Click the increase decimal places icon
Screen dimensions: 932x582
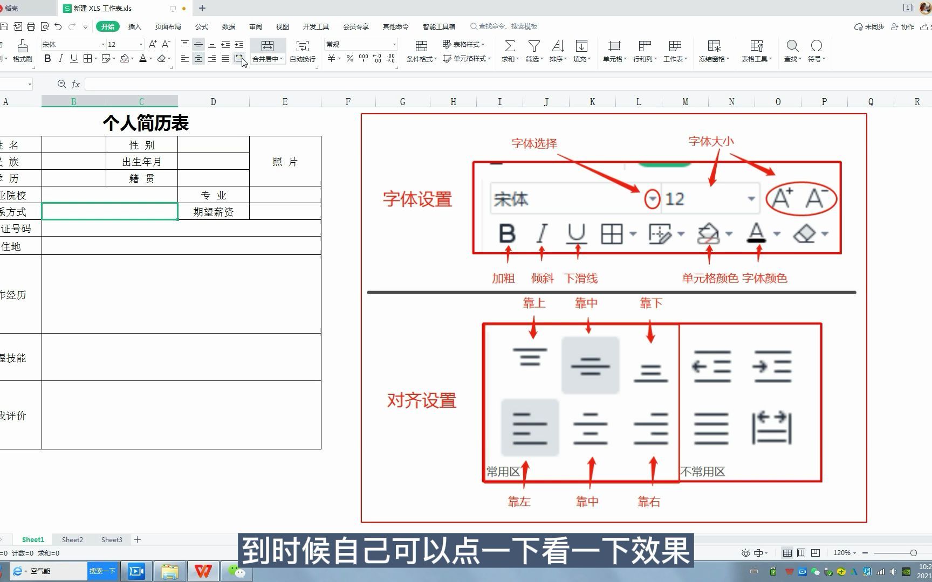(377, 59)
